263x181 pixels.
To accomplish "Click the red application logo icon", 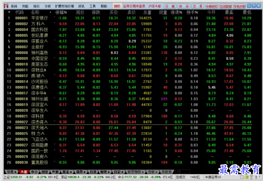I will tap(6, 6).
